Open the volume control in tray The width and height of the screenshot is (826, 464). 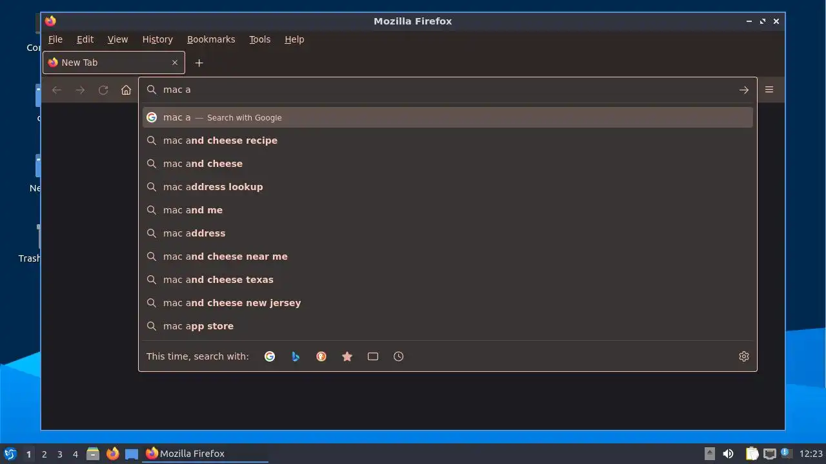[728, 454]
